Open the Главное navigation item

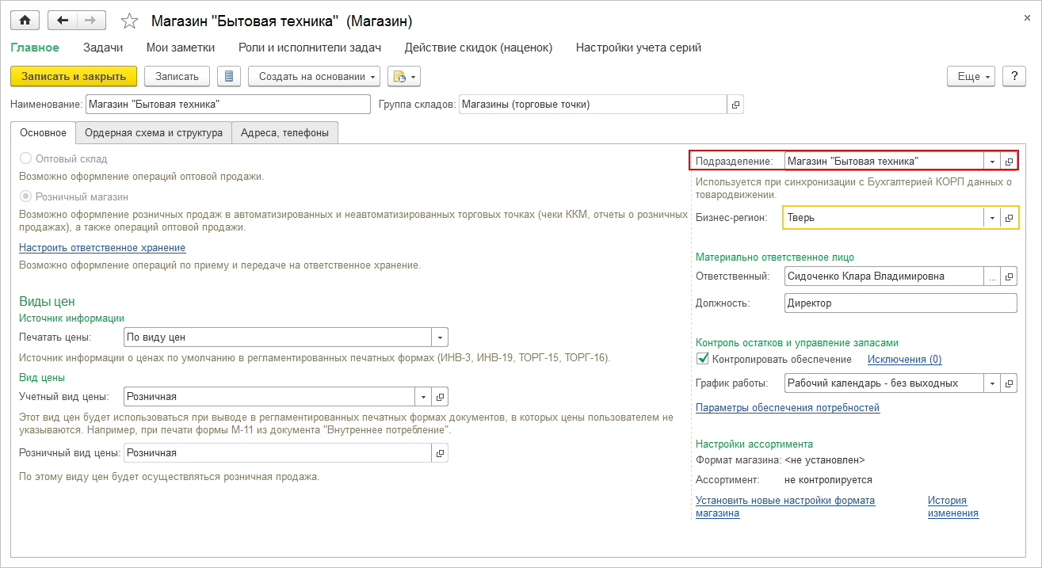point(35,48)
